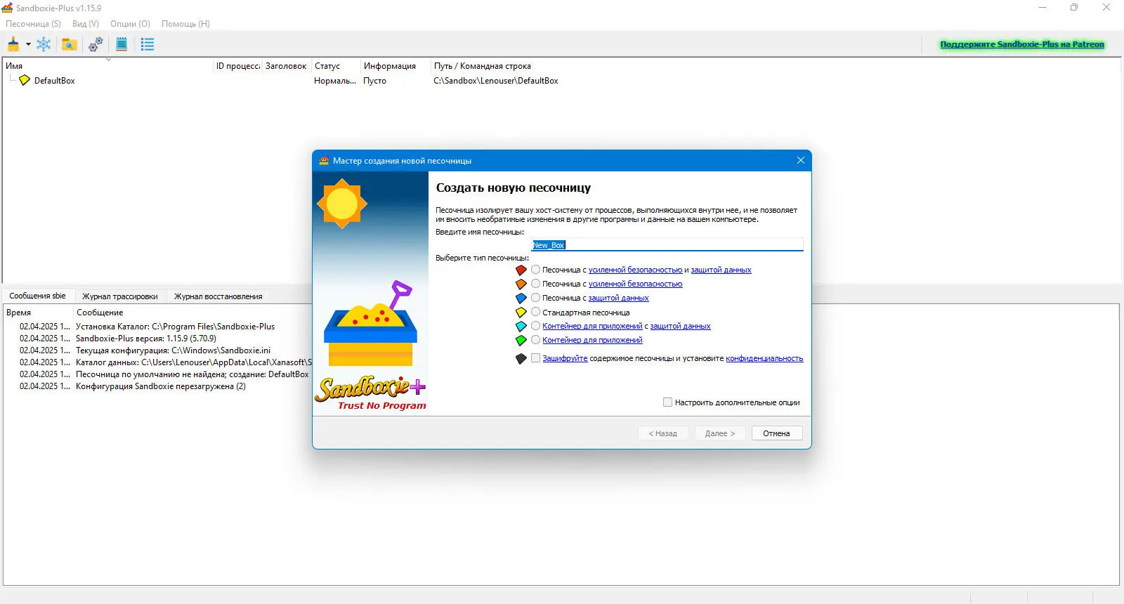Open усиленной безопасностью link on the orange row

click(x=635, y=284)
